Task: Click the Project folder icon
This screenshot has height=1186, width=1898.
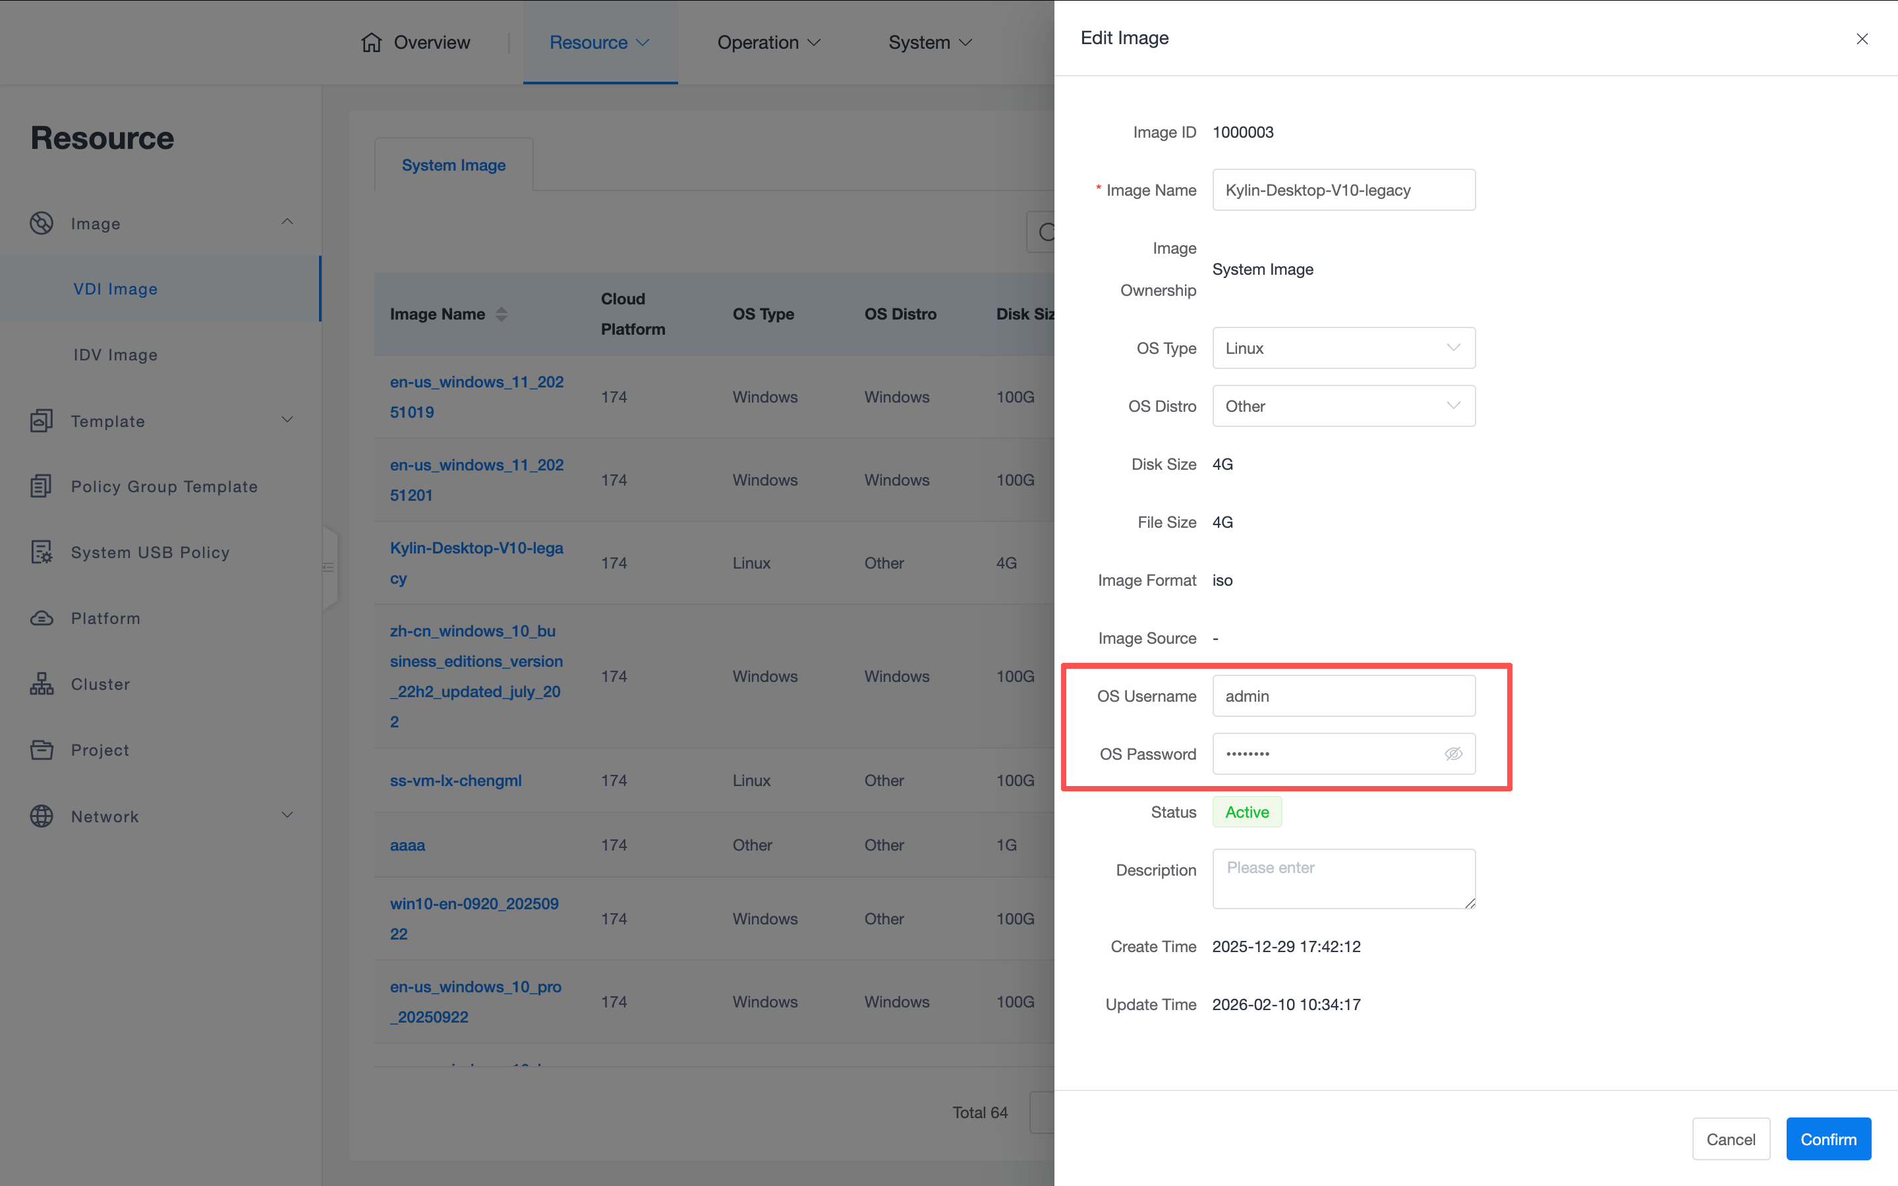Action: point(42,750)
